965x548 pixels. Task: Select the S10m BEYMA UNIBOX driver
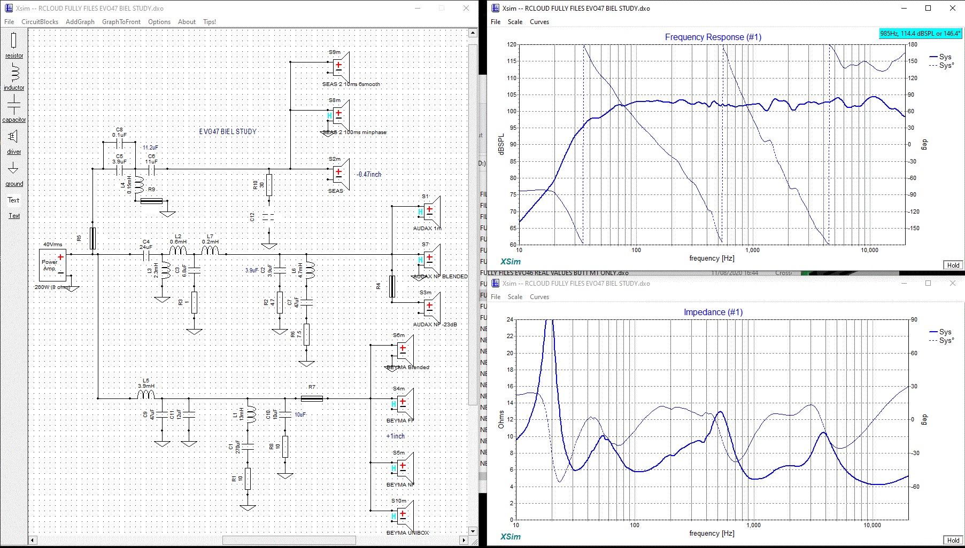point(403,516)
